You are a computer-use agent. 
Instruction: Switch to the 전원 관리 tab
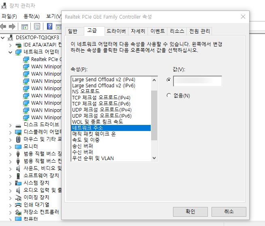tap(199, 31)
